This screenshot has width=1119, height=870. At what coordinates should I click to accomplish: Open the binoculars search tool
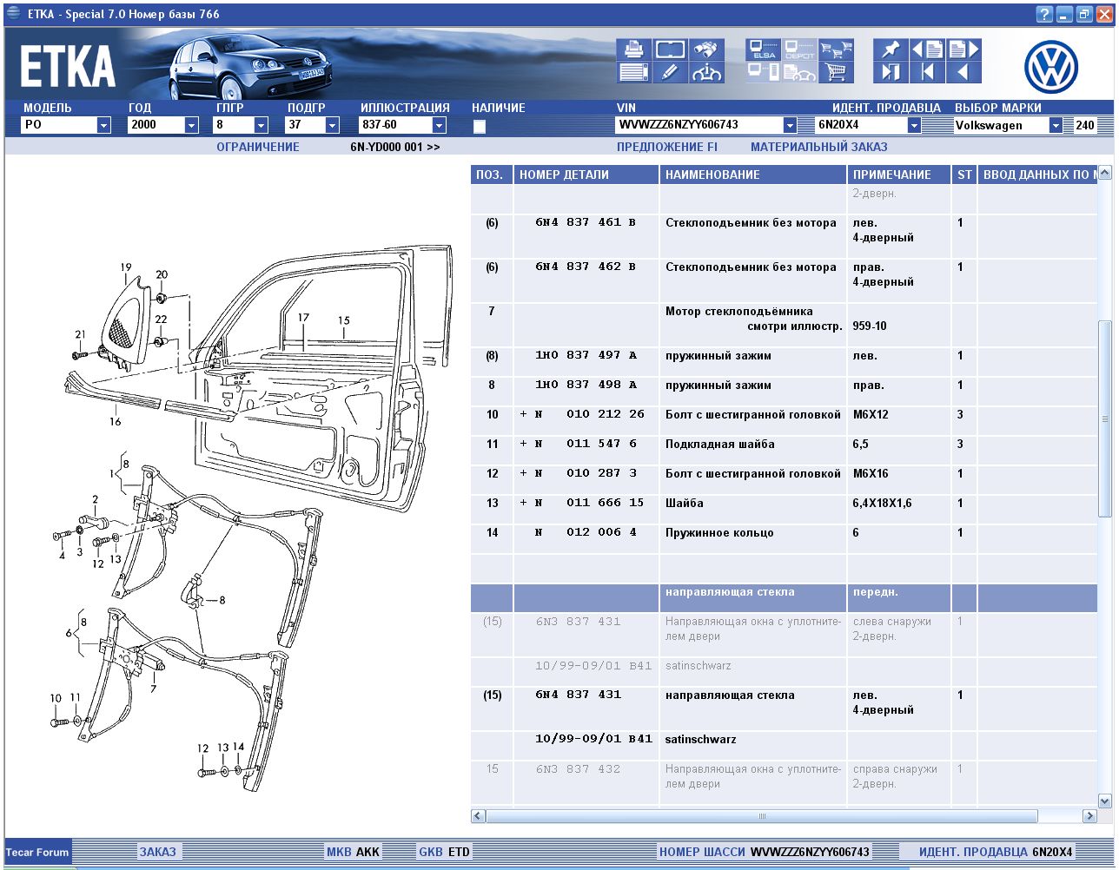point(707,49)
